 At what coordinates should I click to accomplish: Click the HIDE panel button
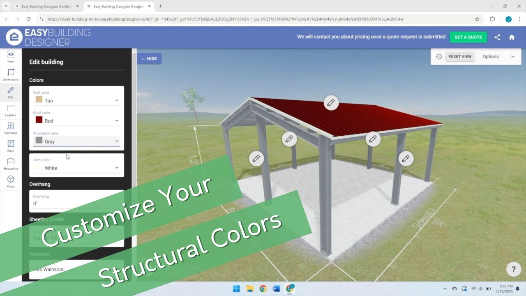tap(149, 59)
